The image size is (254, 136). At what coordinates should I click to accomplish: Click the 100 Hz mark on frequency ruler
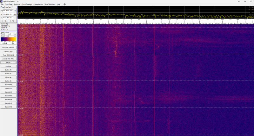tap(169, 20)
